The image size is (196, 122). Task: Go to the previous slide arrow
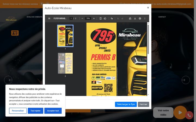click(x=8, y=80)
